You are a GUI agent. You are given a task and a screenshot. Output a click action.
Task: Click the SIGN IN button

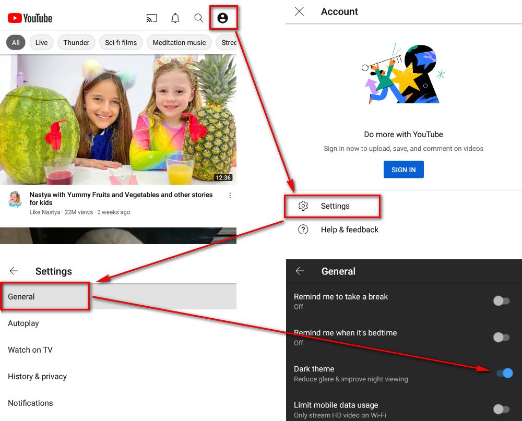404,170
